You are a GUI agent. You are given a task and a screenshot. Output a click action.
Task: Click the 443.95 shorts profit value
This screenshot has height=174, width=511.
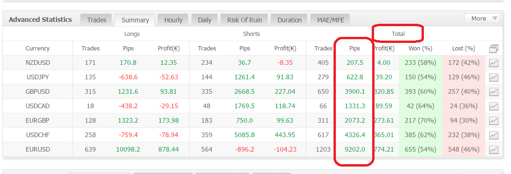point(285,134)
